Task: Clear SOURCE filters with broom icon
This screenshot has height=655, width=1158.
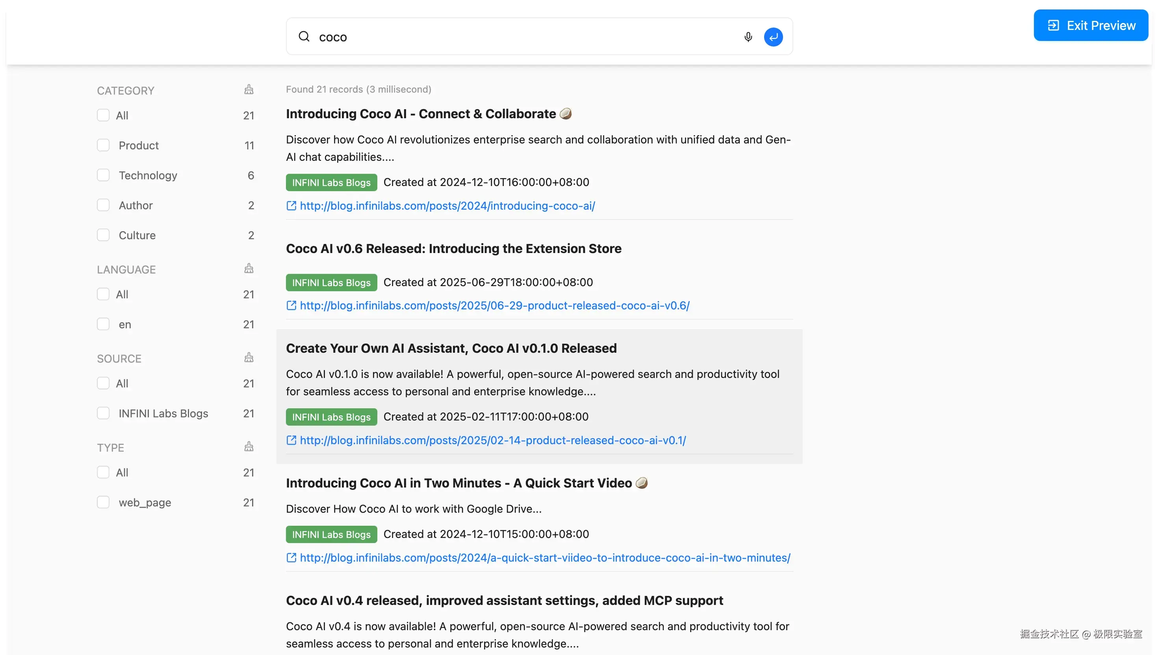Action: [x=249, y=357]
